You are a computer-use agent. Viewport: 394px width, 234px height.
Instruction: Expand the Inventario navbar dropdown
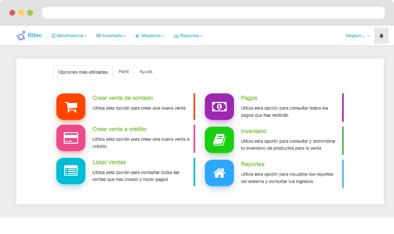tap(111, 36)
